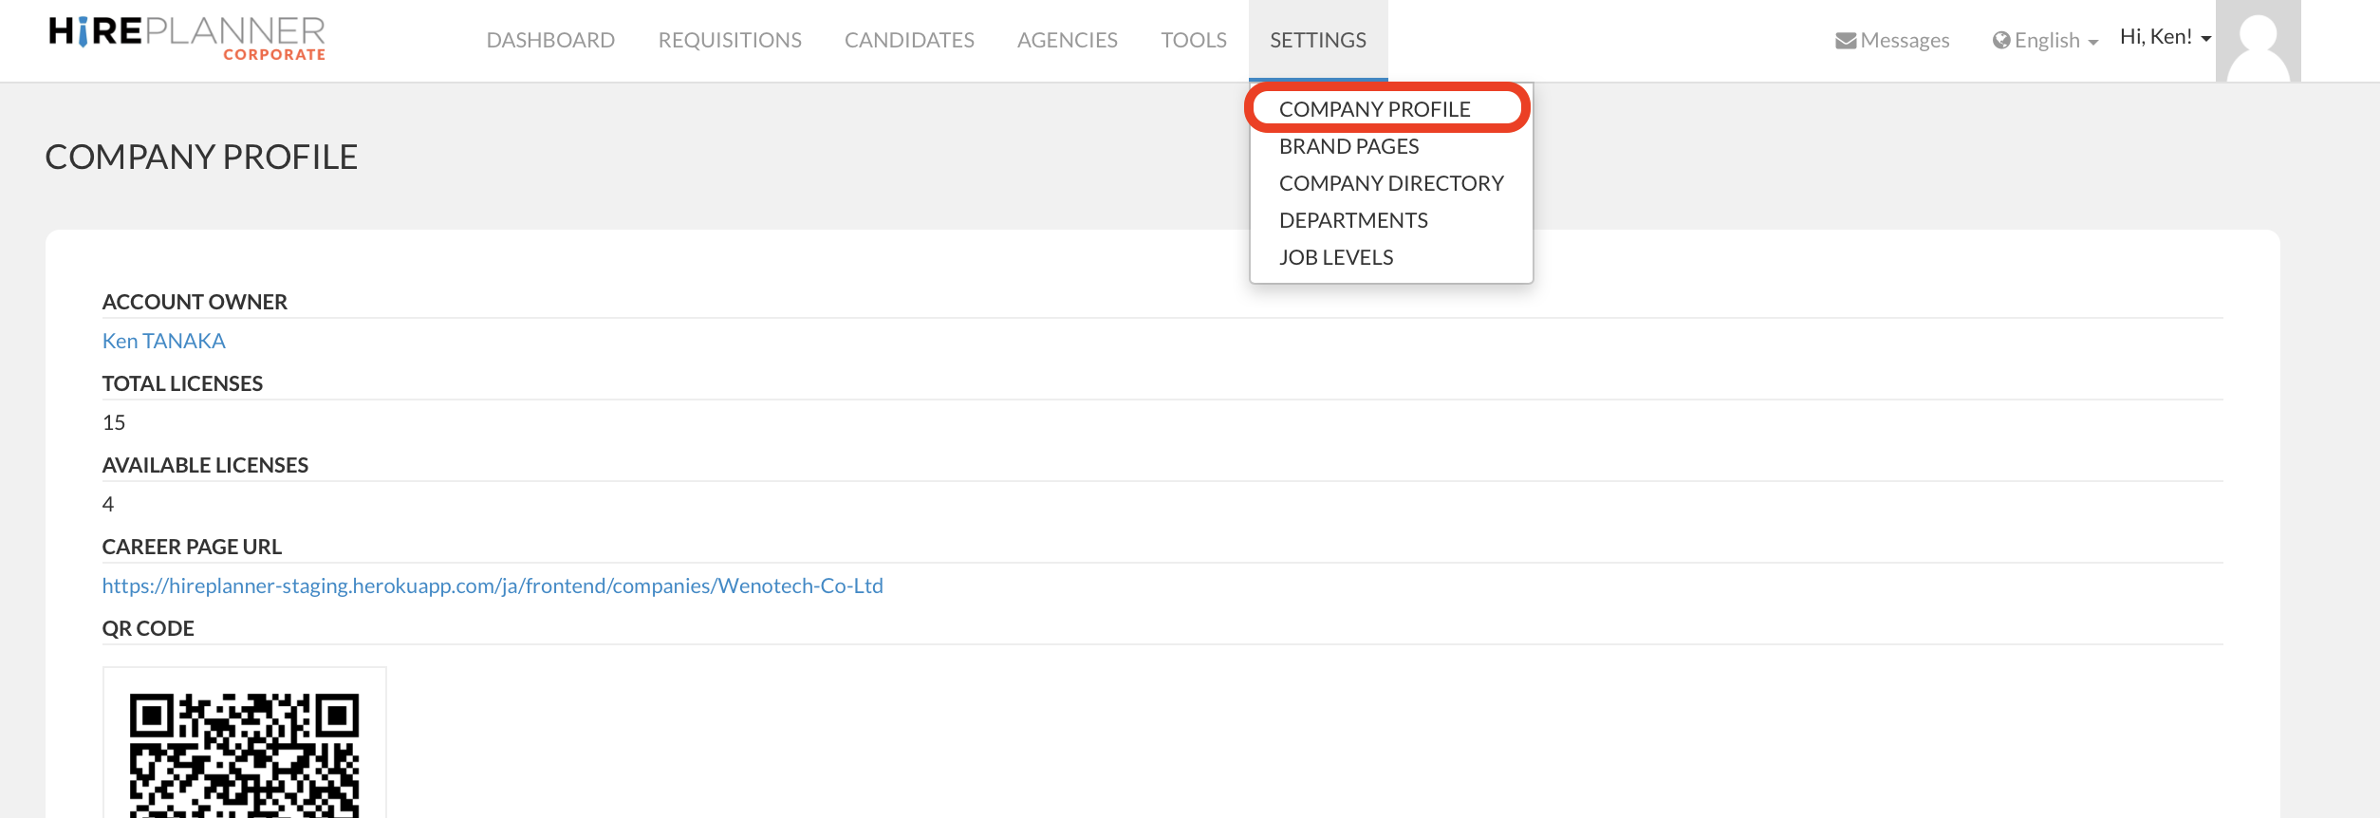Viewport: 2380px width, 818px height.
Task: Choose Brand Pages in the dropdown
Action: point(1348,146)
